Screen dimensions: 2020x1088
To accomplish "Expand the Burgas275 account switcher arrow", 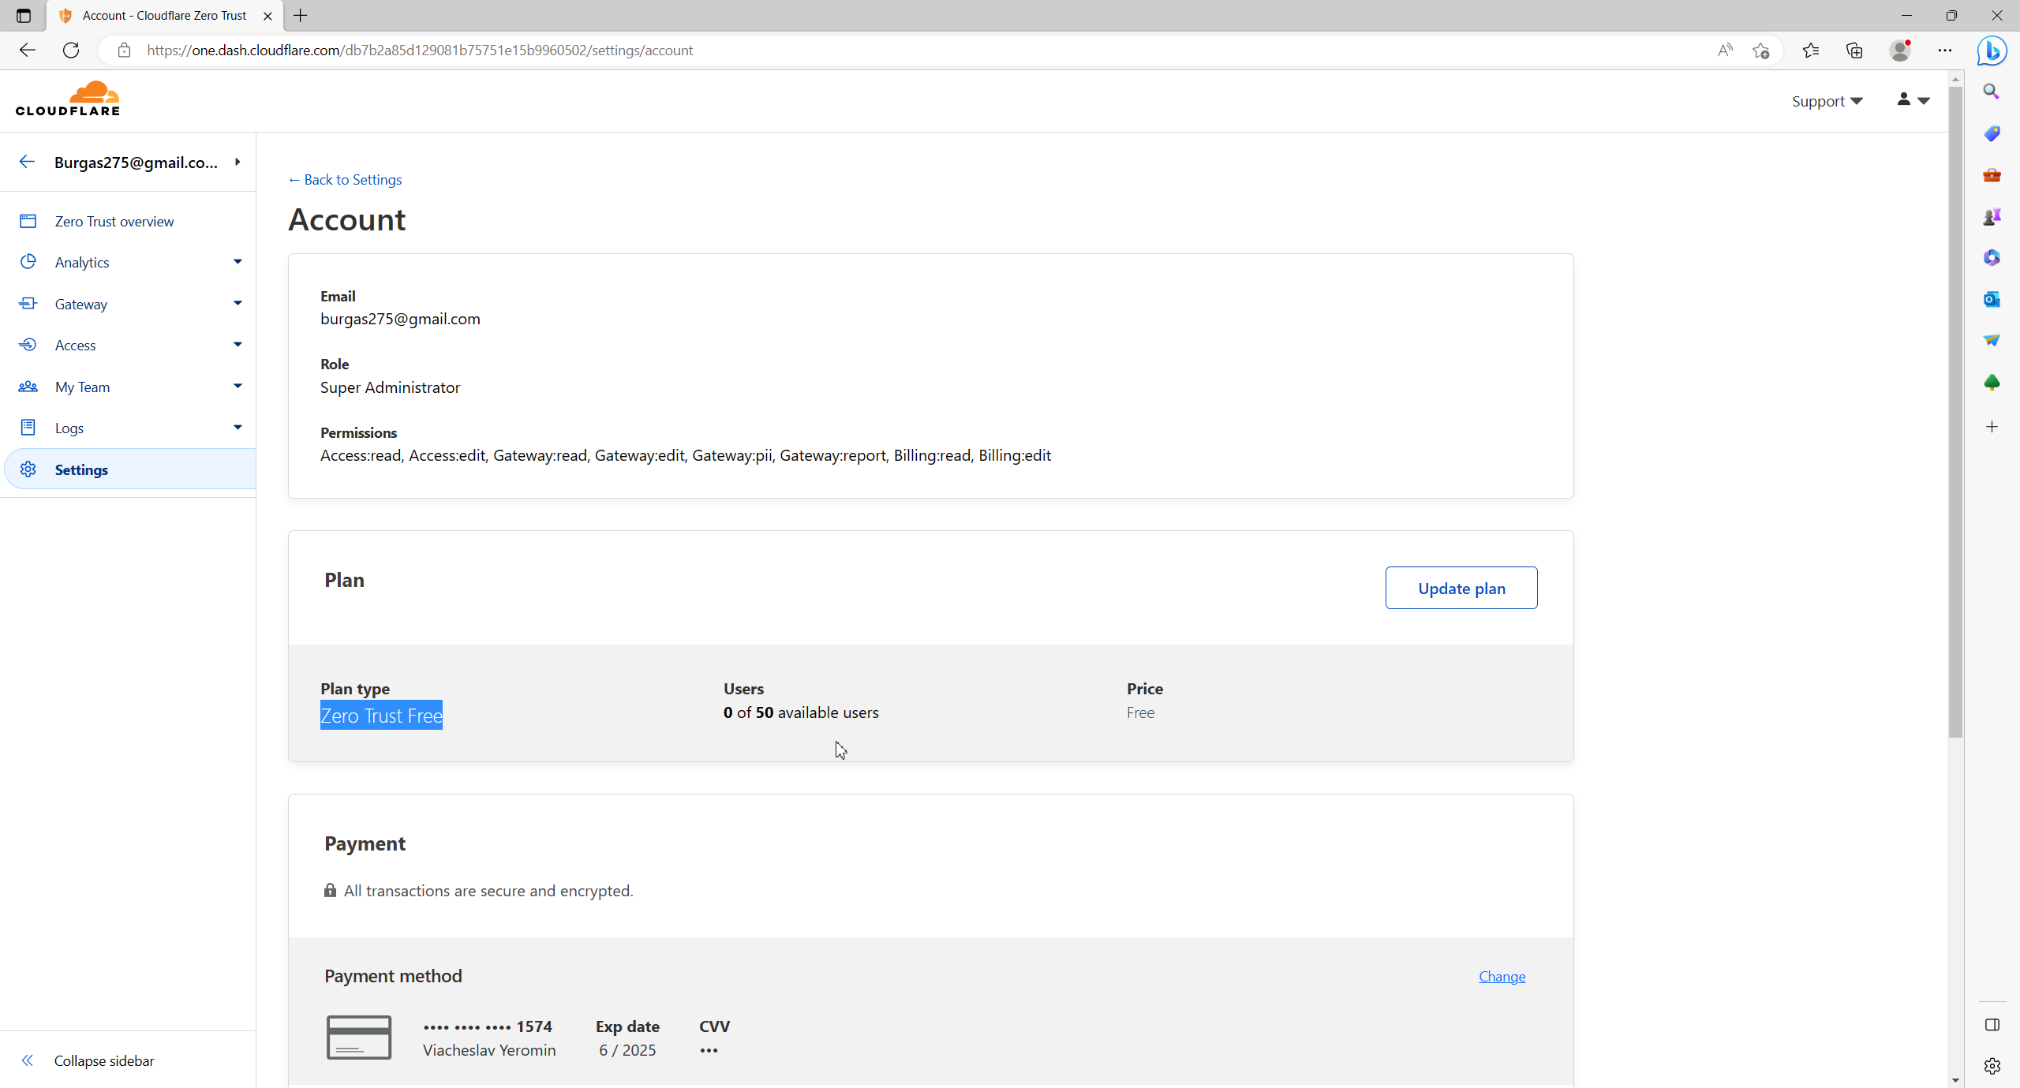I will pos(238,162).
